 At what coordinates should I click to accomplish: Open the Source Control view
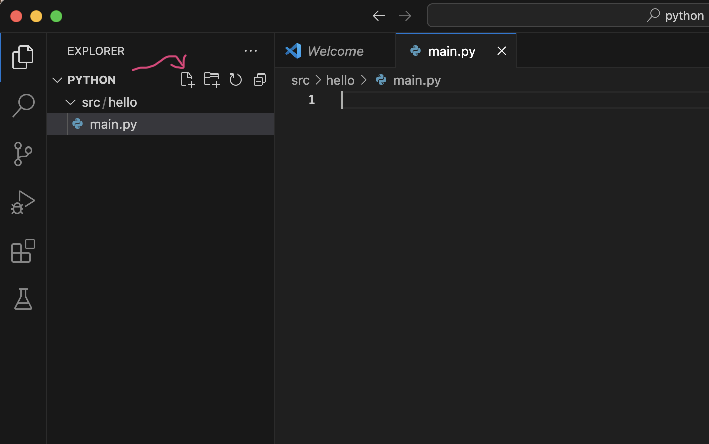(x=23, y=154)
